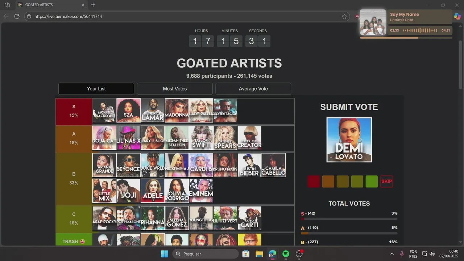Click the Say My Name album cover

[x=373, y=22]
